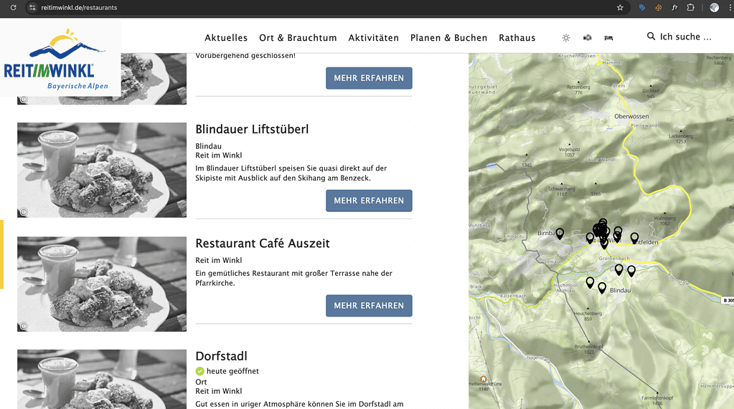Screen dimensions: 734x409
Task: Click MEHR ERFAHREN for Restaurant Café Auszeit
Action: pyautogui.click(x=369, y=305)
